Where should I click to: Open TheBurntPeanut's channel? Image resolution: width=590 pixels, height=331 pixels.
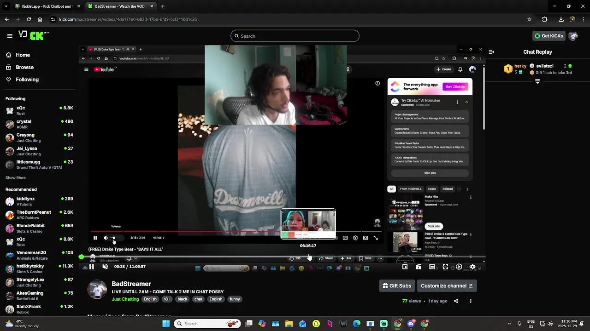coord(39,215)
